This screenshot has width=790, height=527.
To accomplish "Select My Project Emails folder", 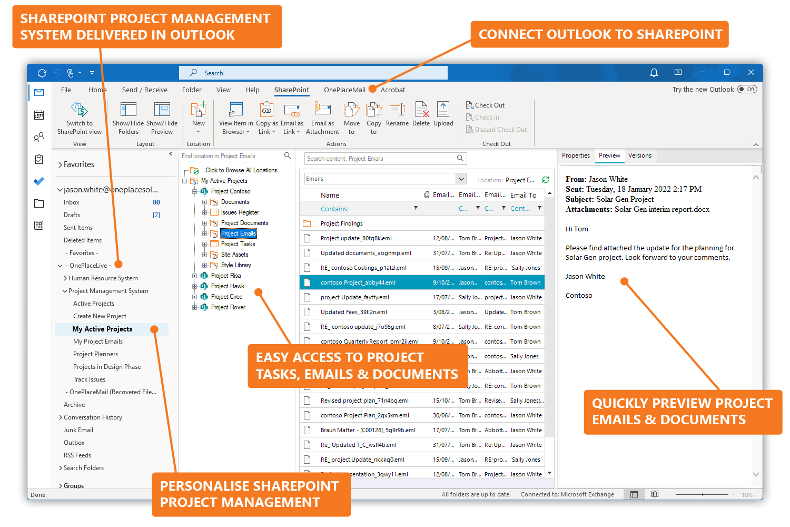I will tap(98, 341).
